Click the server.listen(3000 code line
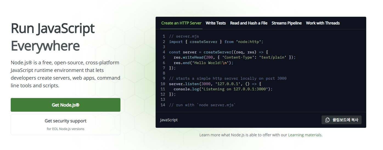Viewport: 383px width, 150px height. [x=215, y=84]
